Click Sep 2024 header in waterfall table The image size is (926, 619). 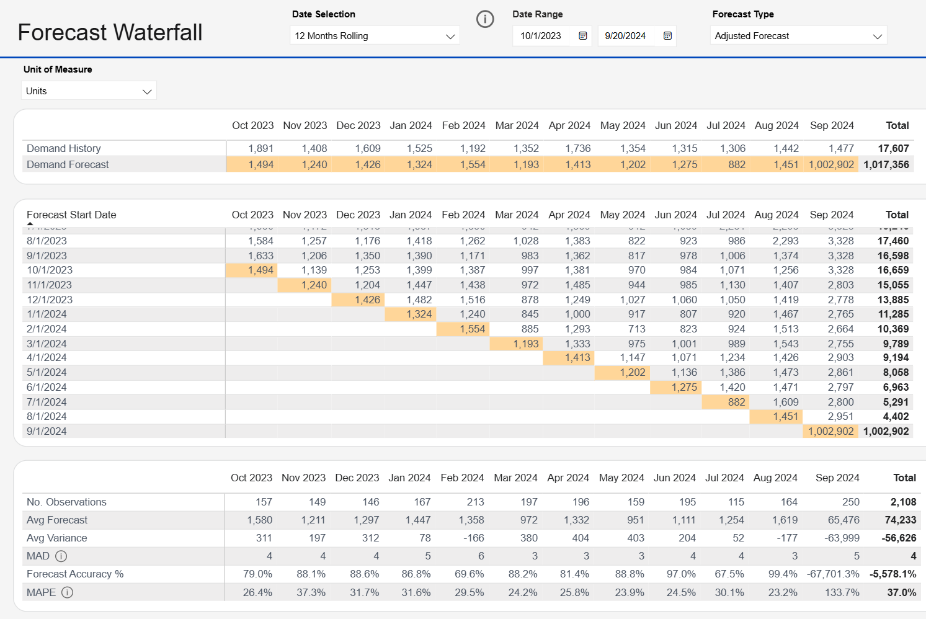(x=832, y=215)
